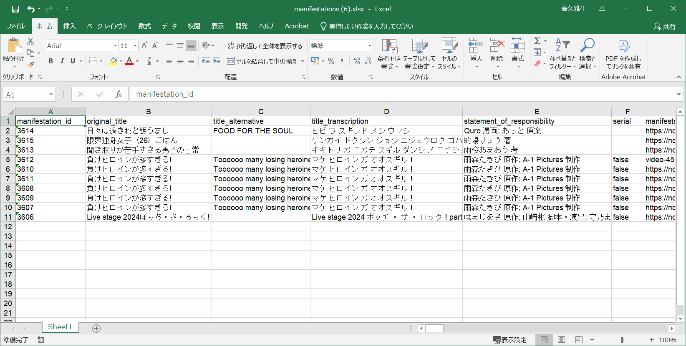The height and width of the screenshot is (346, 686).
Task: Apply red font color A
Action: tap(129, 61)
